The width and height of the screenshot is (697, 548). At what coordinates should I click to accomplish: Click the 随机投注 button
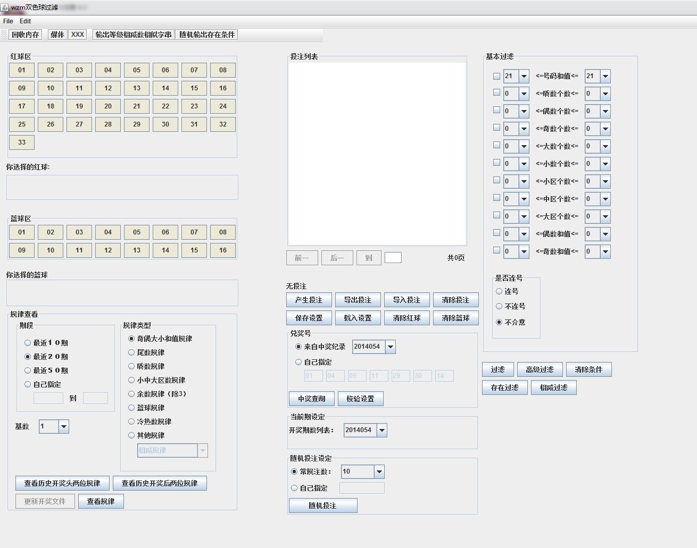(x=323, y=505)
